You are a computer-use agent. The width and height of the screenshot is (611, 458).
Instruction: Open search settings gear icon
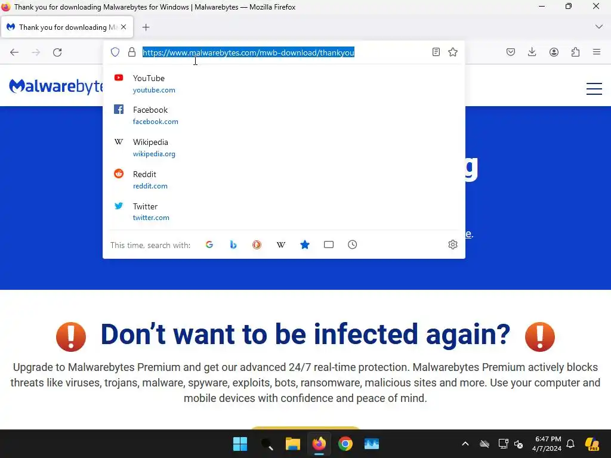(453, 245)
